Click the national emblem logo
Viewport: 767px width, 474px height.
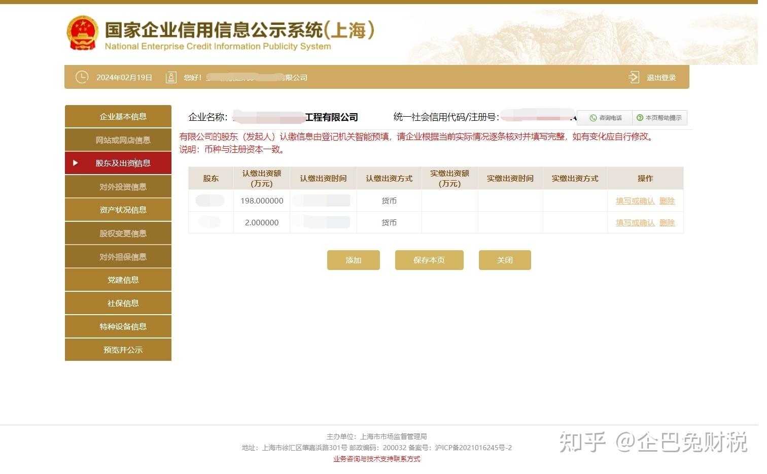pyautogui.click(x=82, y=33)
